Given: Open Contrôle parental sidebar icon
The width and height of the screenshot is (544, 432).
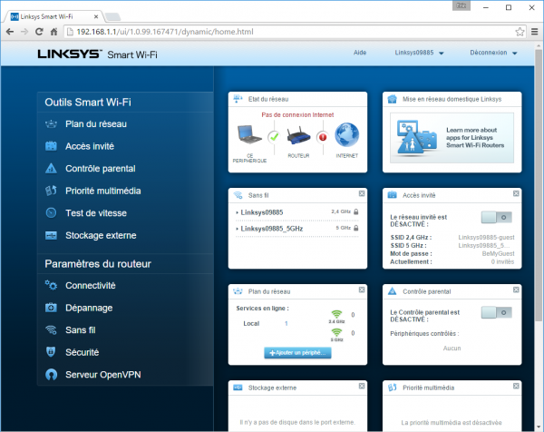Looking at the screenshot, I should pyautogui.click(x=51, y=169).
